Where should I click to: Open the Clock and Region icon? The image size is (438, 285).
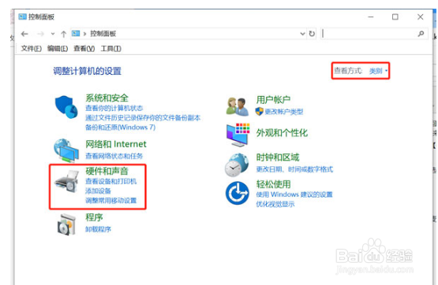(x=237, y=165)
